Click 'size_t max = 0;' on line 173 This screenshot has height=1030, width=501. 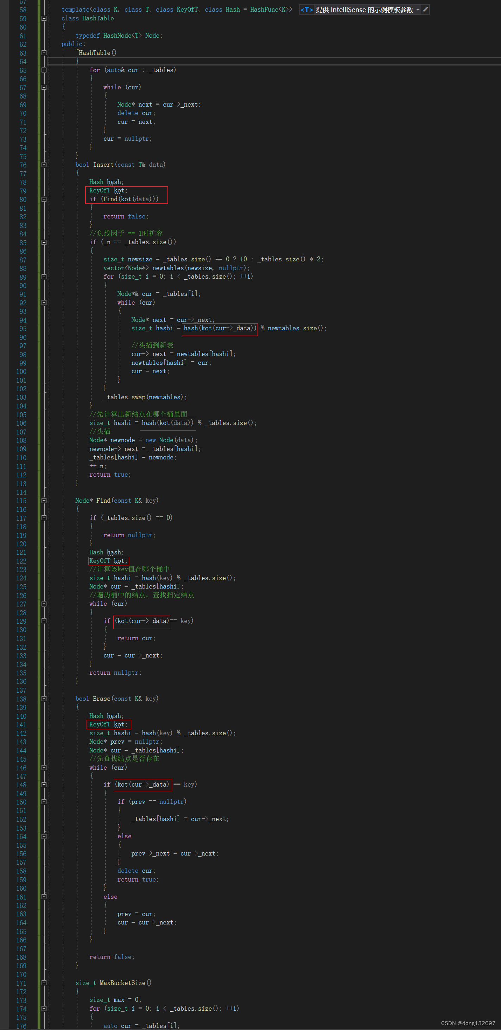[x=115, y=1000]
